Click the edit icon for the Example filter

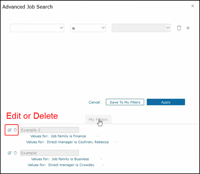(10, 153)
